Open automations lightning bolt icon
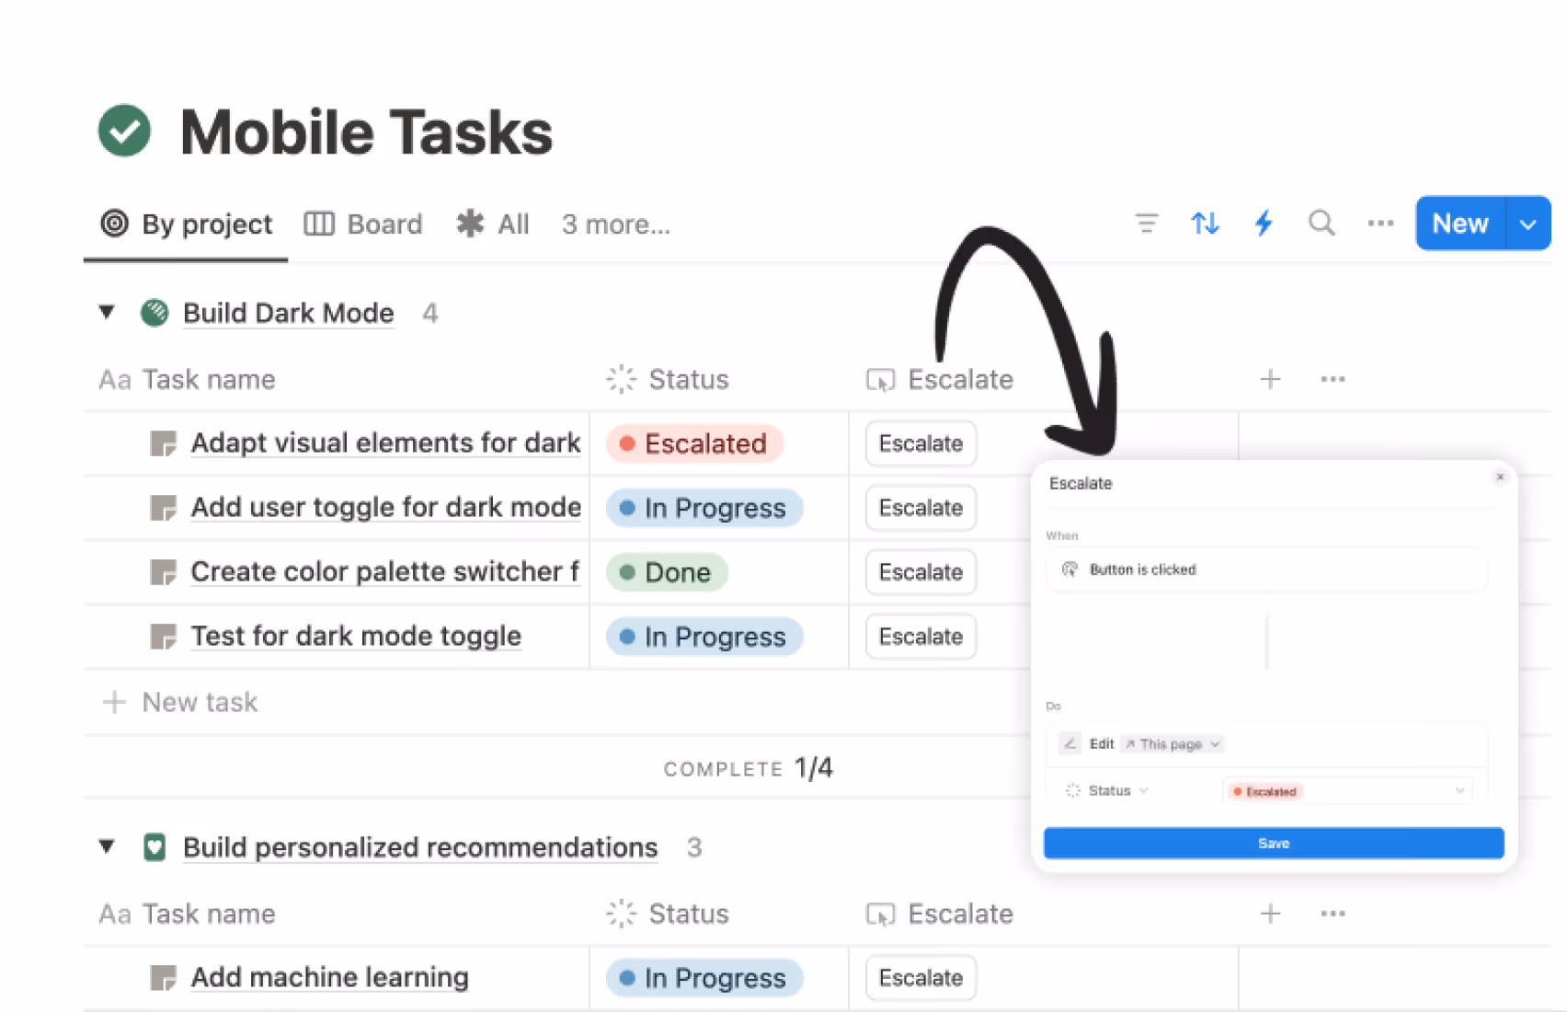 click(1264, 224)
